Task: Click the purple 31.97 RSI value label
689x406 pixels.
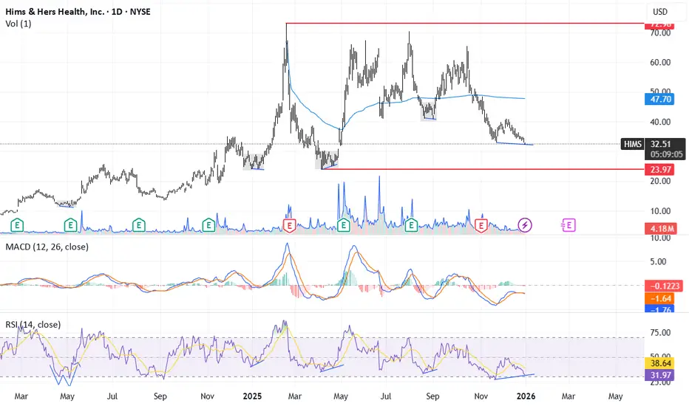Action: click(659, 375)
